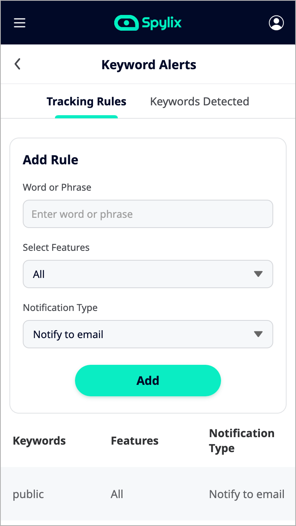Click the 'Word or Phrase' field label
This screenshot has height=526, width=296.
coord(57,188)
